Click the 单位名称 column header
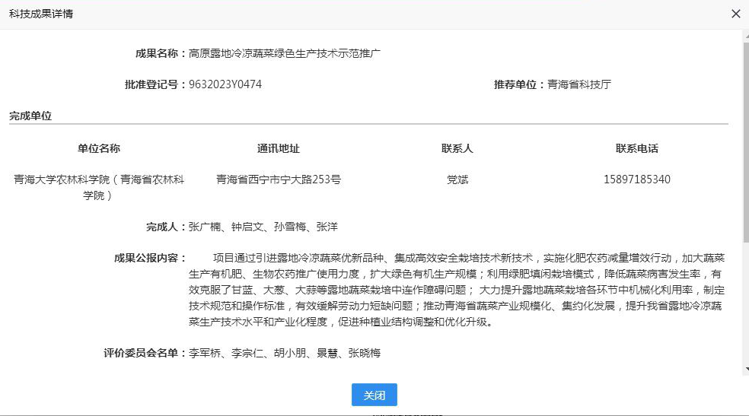Screen dimensions: 749x416 click(99, 148)
